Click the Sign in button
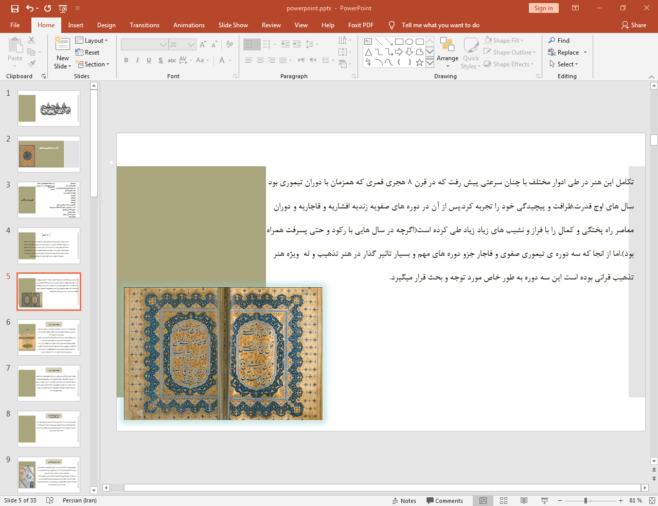Viewport: 658px width, 506px height. (x=543, y=8)
